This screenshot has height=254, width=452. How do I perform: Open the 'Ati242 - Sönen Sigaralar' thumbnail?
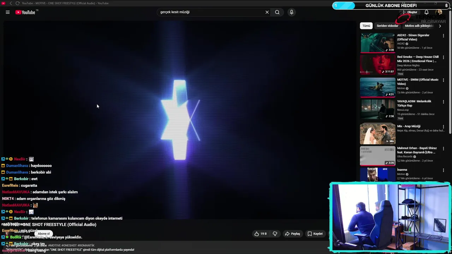[x=377, y=43]
